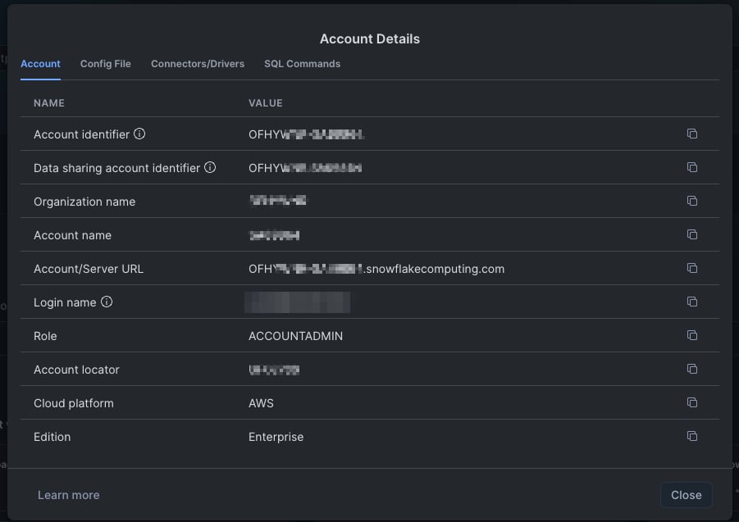The image size is (739, 522).
Task: Click the Account locator row label
Action: tap(76, 370)
